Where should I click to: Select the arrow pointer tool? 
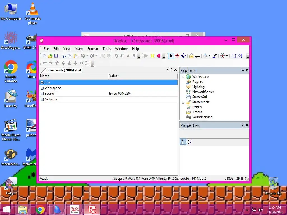pos(171,56)
